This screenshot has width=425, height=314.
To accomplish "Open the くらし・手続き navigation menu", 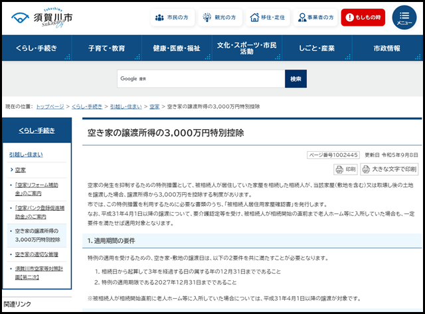I will pyautogui.click(x=37, y=48).
